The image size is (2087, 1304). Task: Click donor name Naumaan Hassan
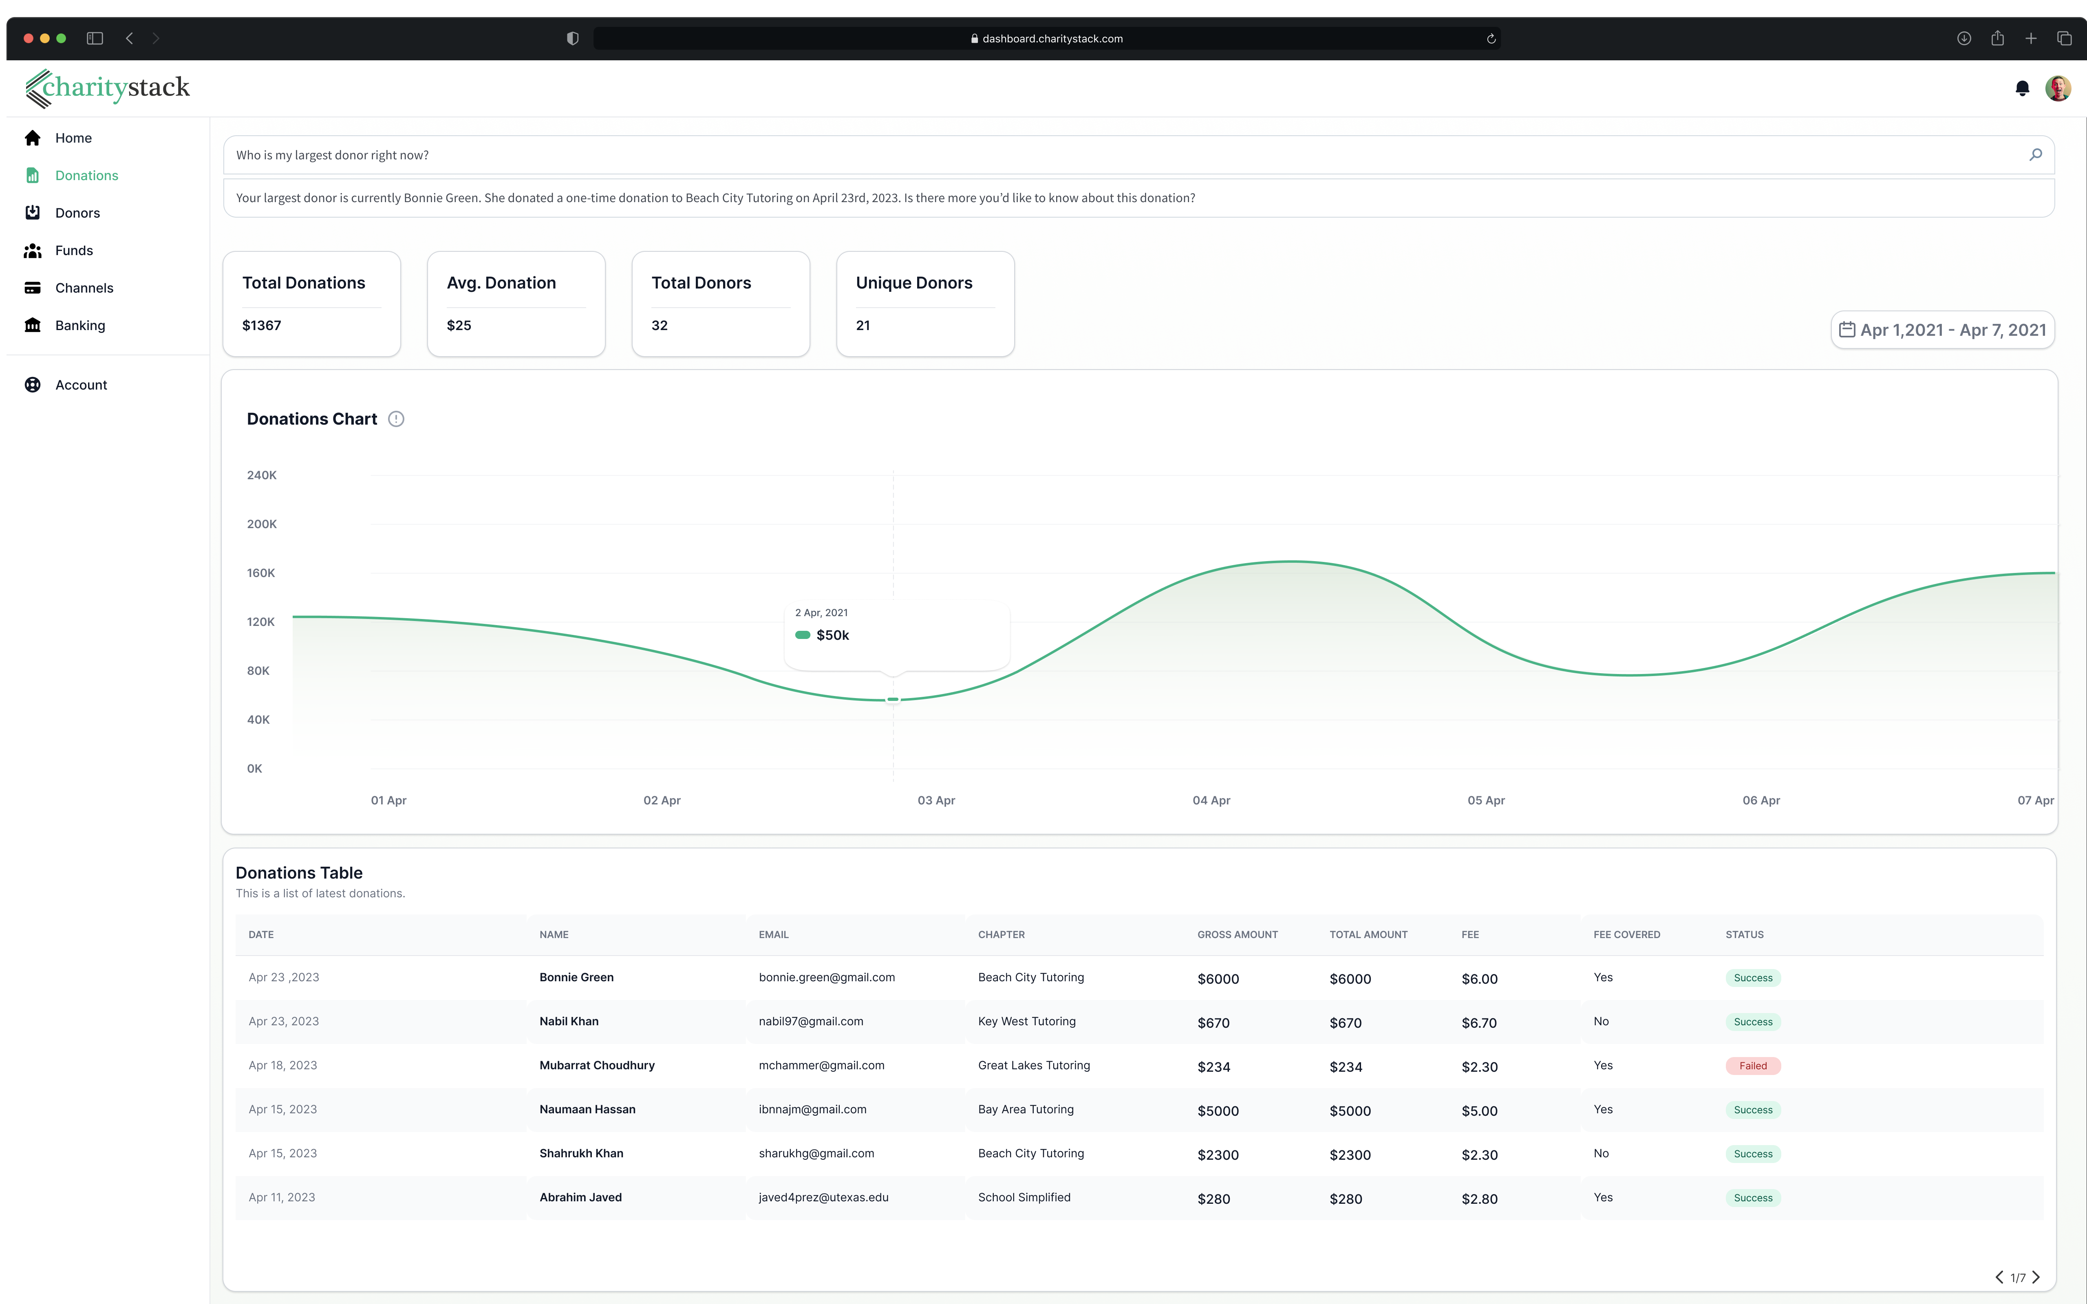click(587, 1109)
